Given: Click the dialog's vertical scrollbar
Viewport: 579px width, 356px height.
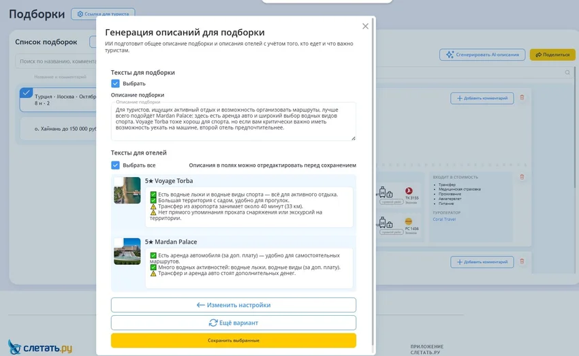Looking at the screenshot, I should coord(373,181).
